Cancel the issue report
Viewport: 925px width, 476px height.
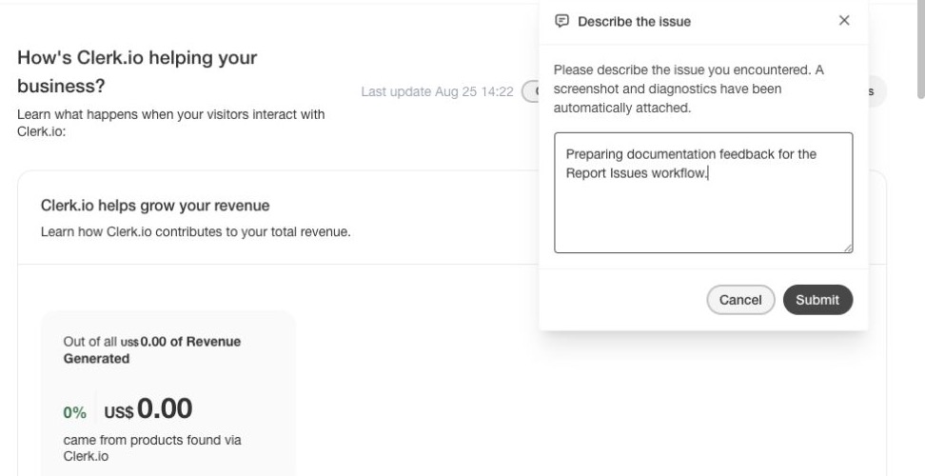coord(740,300)
